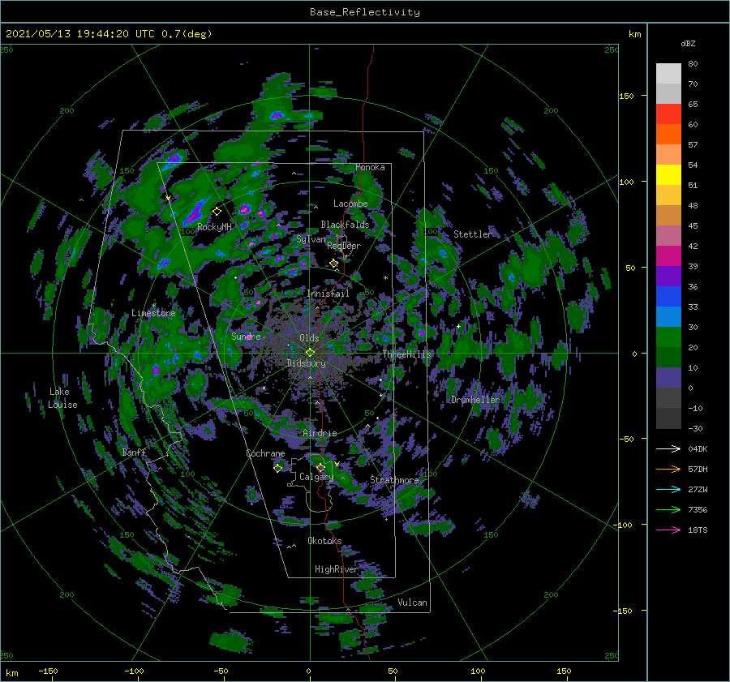Click the orange 57DM arrow in legend
The height and width of the screenshot is (682, 730).
tap(668, 470)
